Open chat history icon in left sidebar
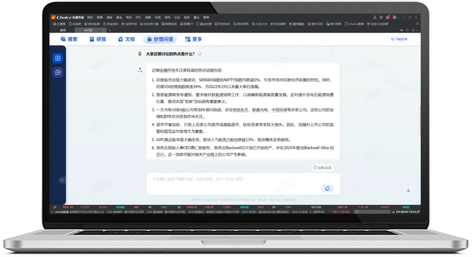 coord(57,72)
